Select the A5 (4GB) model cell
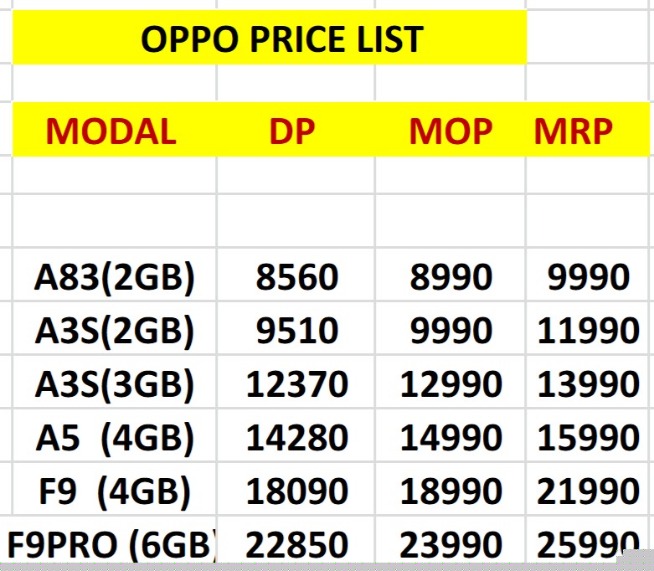The image size is (654, 571). coord(115,438)
